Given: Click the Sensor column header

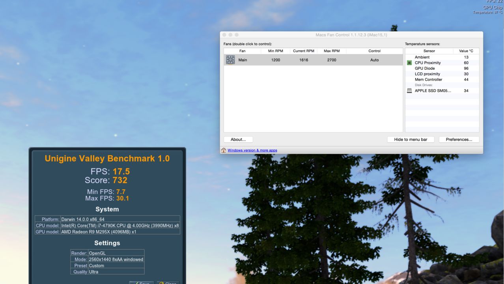Looking at the screenshot, I should click(x=429, y=51).
